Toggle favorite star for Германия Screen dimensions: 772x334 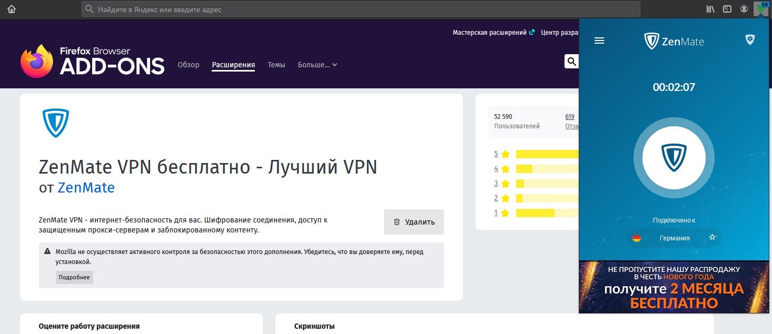[x=712, y=237]
